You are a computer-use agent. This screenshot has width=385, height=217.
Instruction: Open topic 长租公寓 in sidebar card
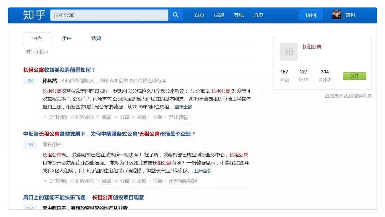pos(312,47)
